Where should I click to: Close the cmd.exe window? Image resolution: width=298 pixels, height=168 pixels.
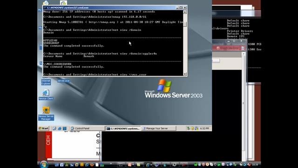tap(185, 7)
